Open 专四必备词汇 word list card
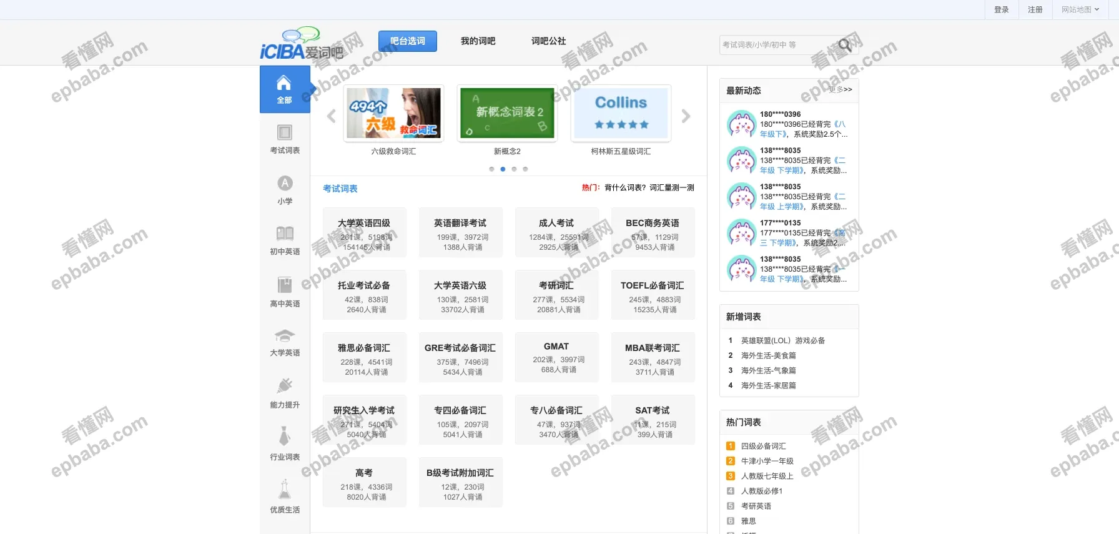1119x534 pixels. pyautogui.click(x=461, y=420)
